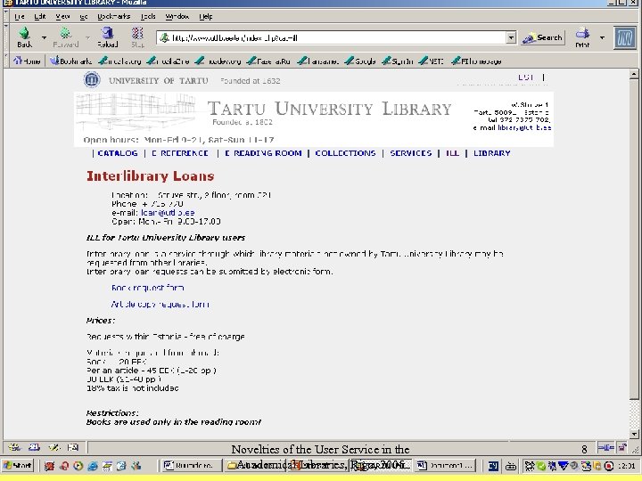Reload the current page
The height and width of the screenshot is (481, 642).
[x=107, y=37]
